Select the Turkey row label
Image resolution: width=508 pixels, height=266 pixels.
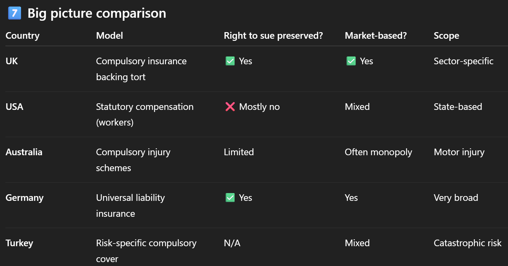19,243
